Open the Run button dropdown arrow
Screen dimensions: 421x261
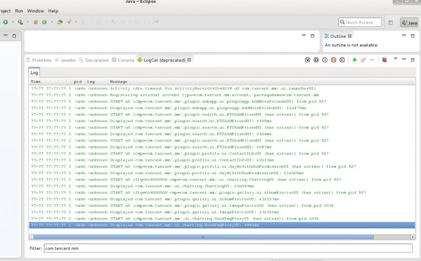pos(13,22)
